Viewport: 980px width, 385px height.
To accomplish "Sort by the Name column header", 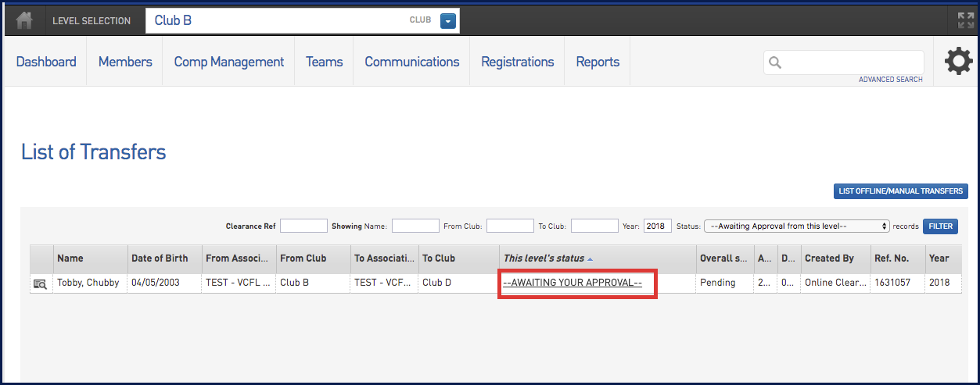I will (x=91, y=258).
